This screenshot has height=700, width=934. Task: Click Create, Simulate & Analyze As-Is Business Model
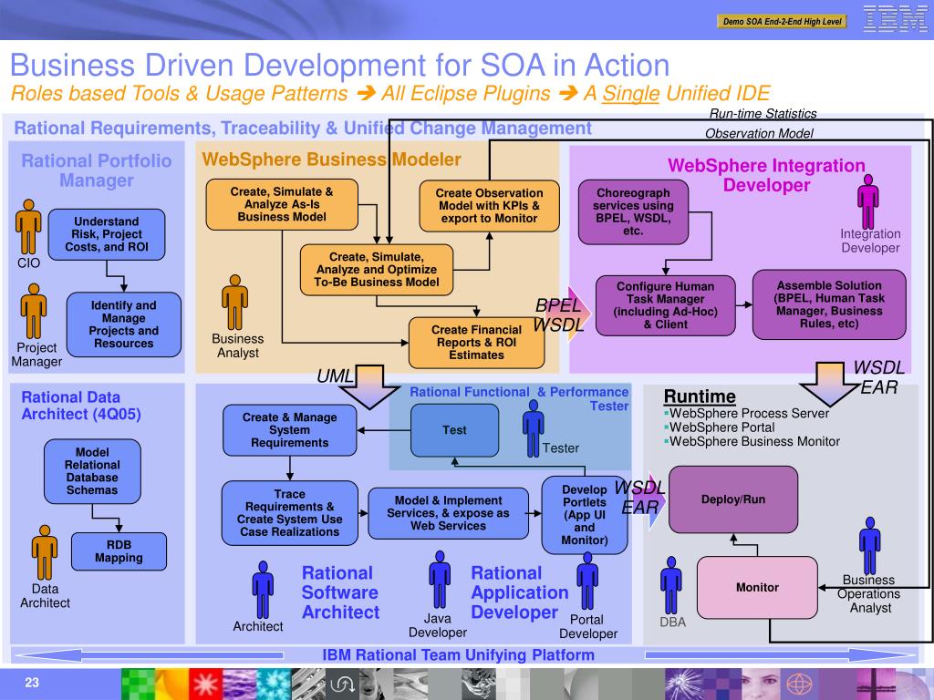[x=282, y=205]
